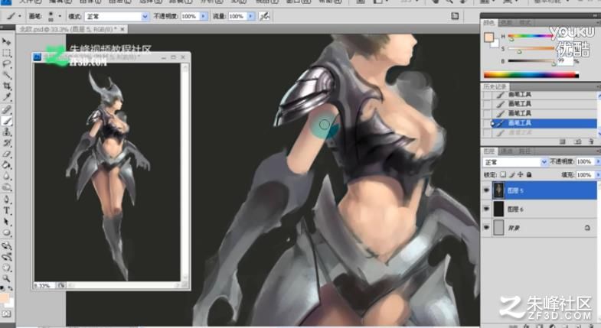Click the color spectrum ramp in Color panel

point(531,75)
